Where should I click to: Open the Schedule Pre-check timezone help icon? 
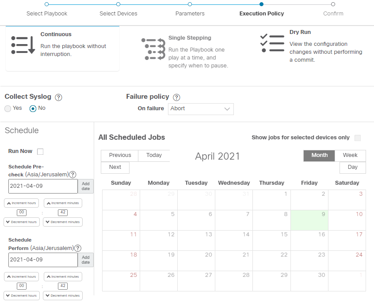[73, 174]
